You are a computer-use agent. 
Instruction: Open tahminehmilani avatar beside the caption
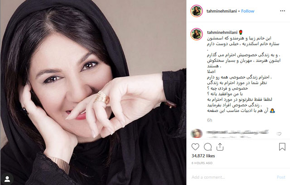coord(196,34)
